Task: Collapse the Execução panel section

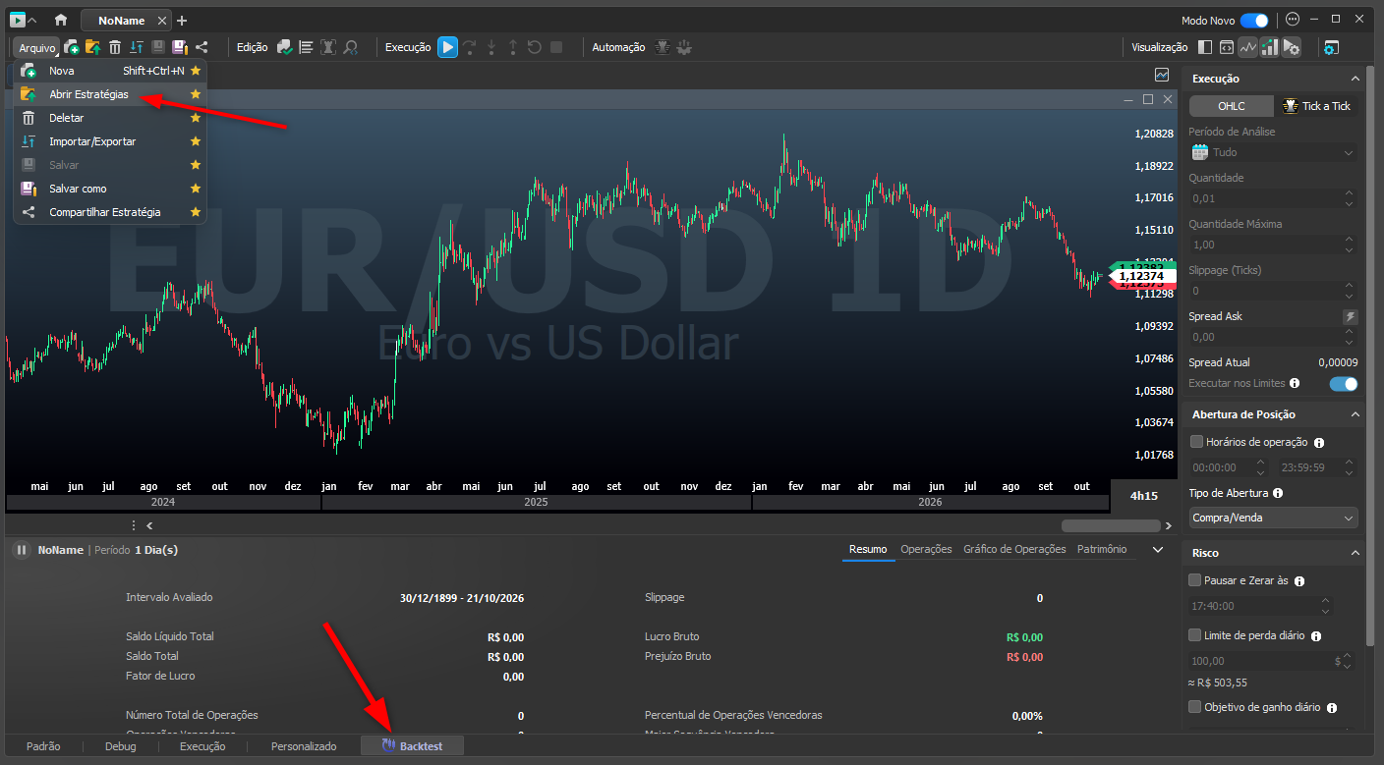Action: 1355,79
